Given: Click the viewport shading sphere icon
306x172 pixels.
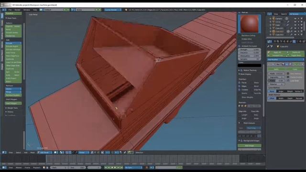Looking at the screenshot, I should pos(56,152).
